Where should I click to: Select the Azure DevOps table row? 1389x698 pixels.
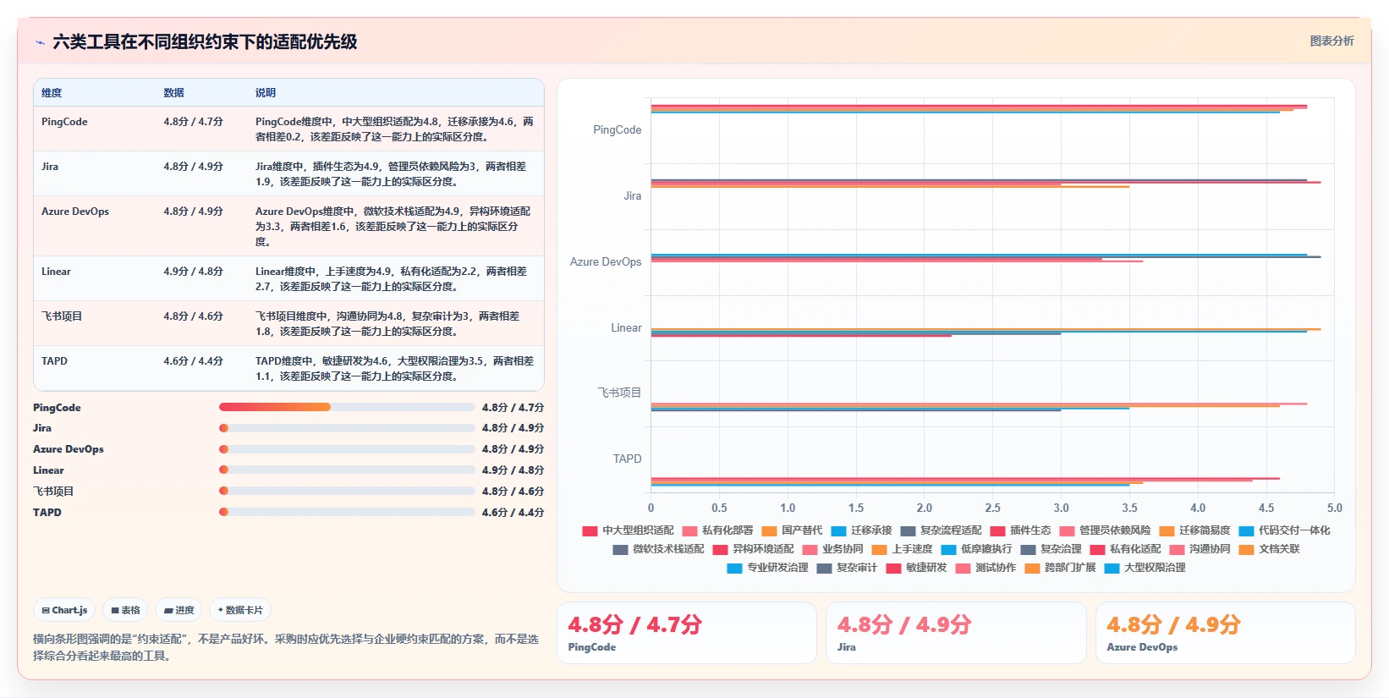[x=288, y=226]
